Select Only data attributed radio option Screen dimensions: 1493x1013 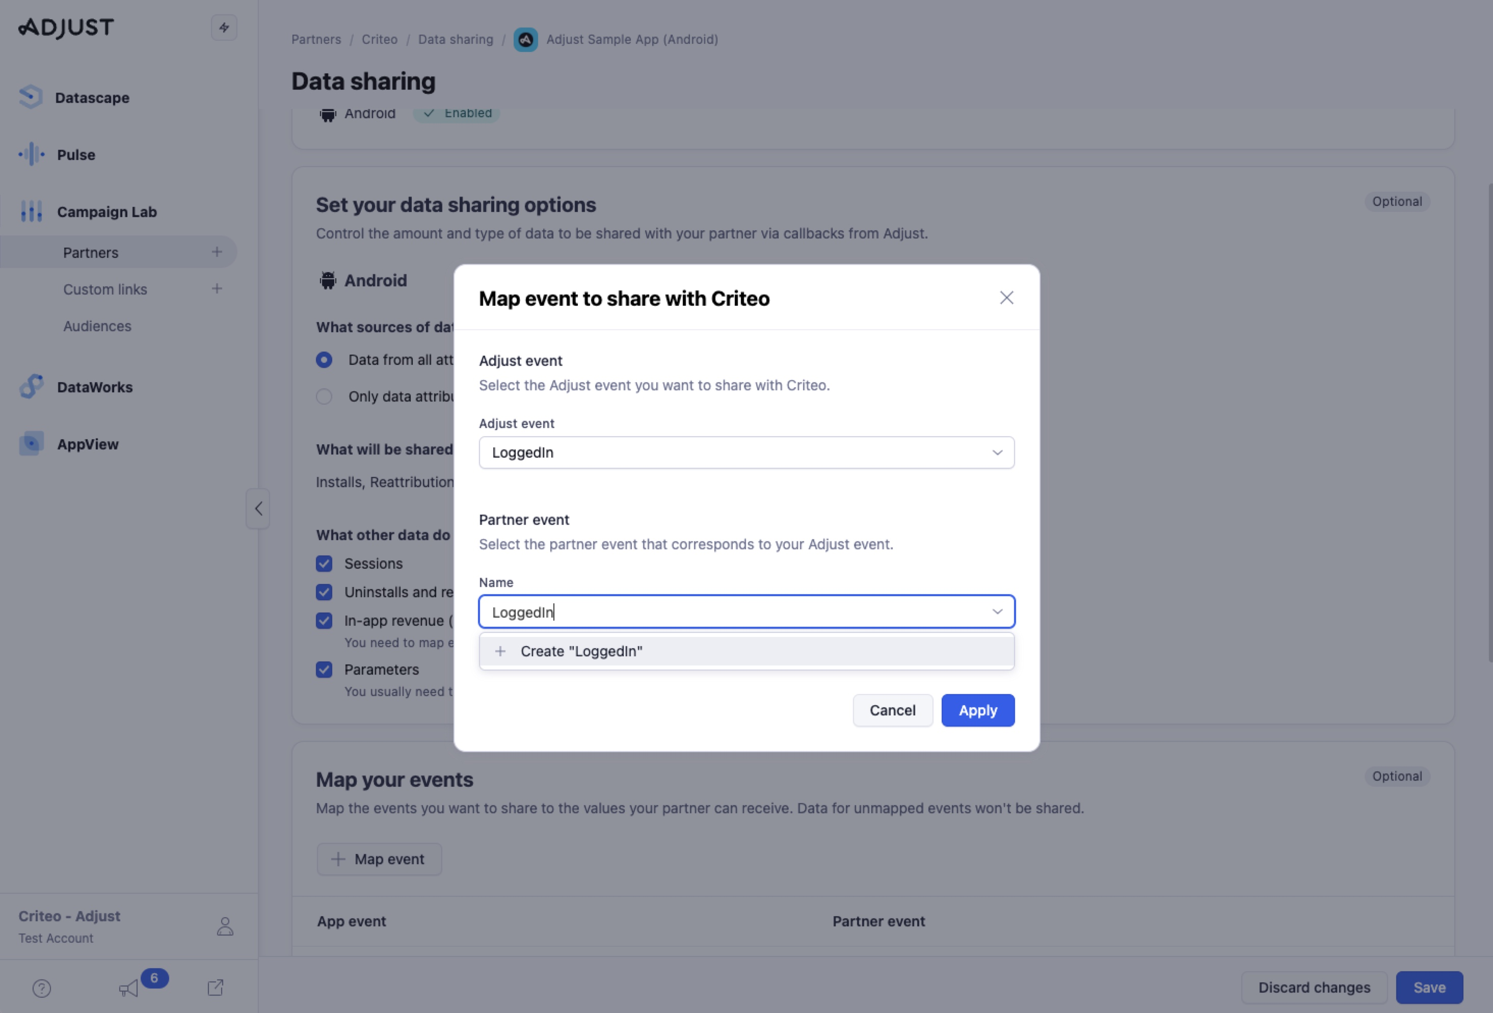325,396
